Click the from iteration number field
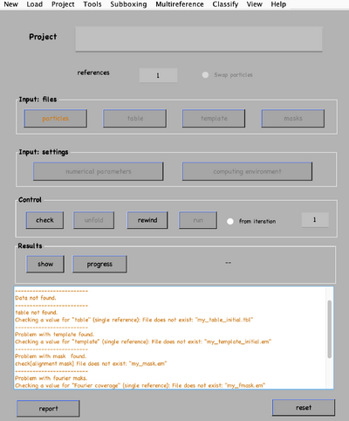Viewport: 349px width, 421px height. pyautogui.click(x=315, y=220)
